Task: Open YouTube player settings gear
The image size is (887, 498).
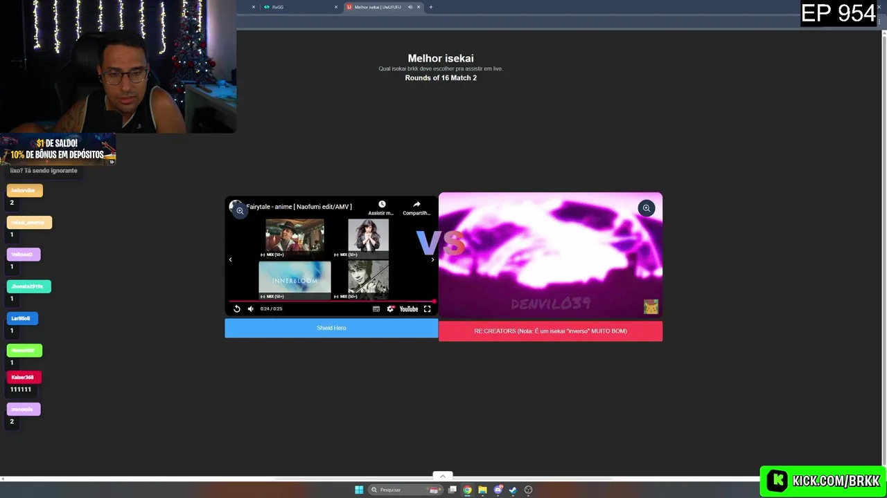Action: pyautogui.click(x=390, y=309)
